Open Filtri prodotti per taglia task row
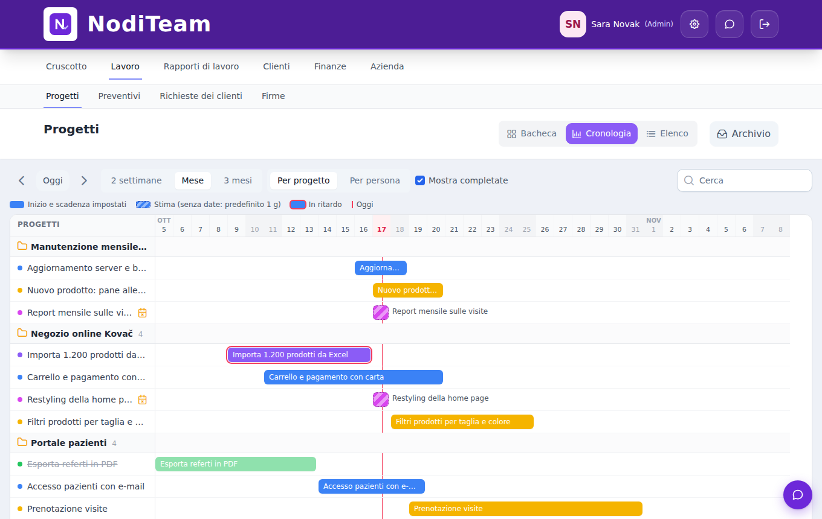This screenshot has height=519, width=822. [x=83, y=422]
